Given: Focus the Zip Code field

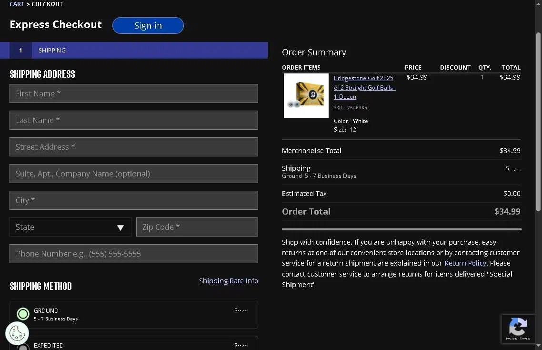Looking at the screenshot, I should point(197,227).
